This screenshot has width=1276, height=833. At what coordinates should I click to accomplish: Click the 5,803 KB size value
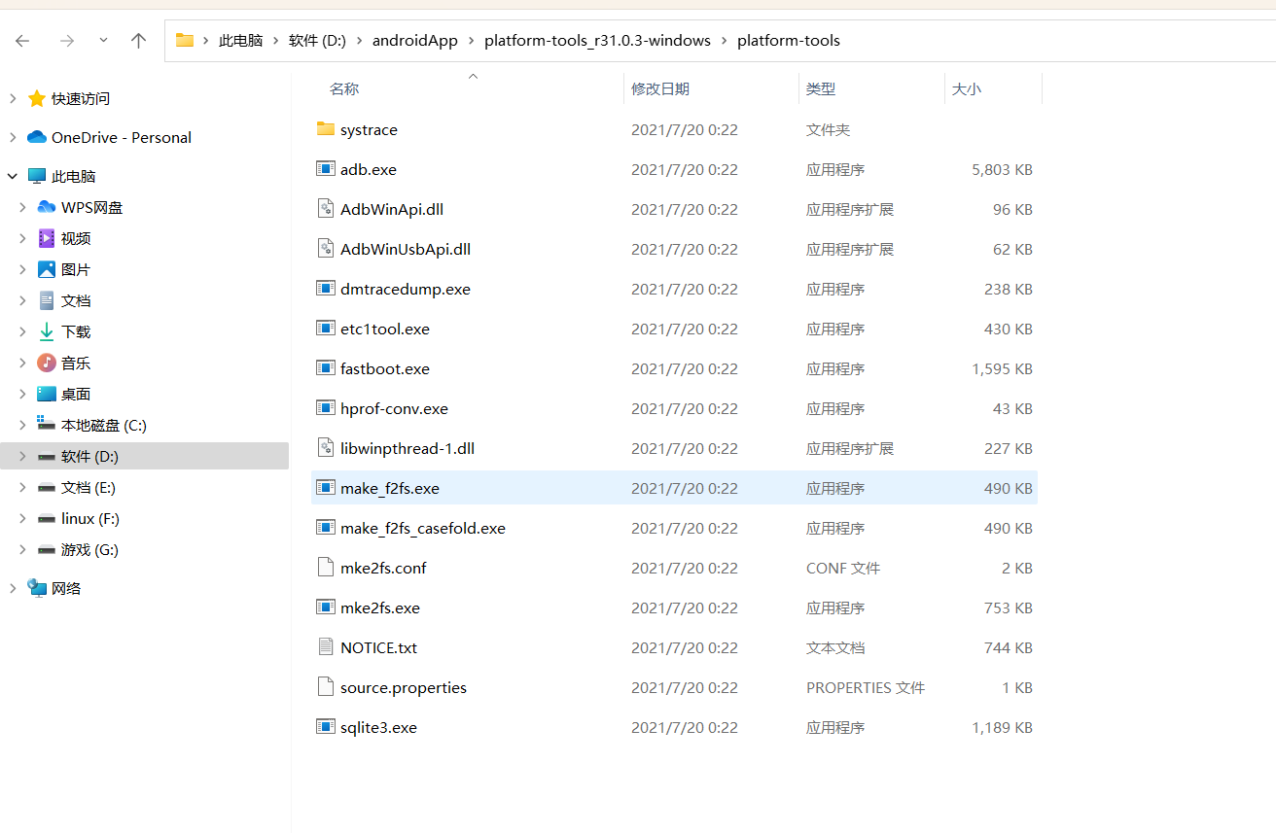tap(1002, 169)
